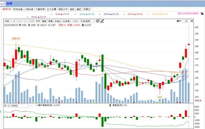
Task: Click the magnifier stock search icon
Action: click(1, 4)
